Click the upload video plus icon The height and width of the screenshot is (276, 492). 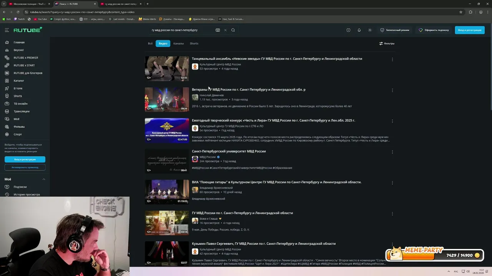[348, 30]
